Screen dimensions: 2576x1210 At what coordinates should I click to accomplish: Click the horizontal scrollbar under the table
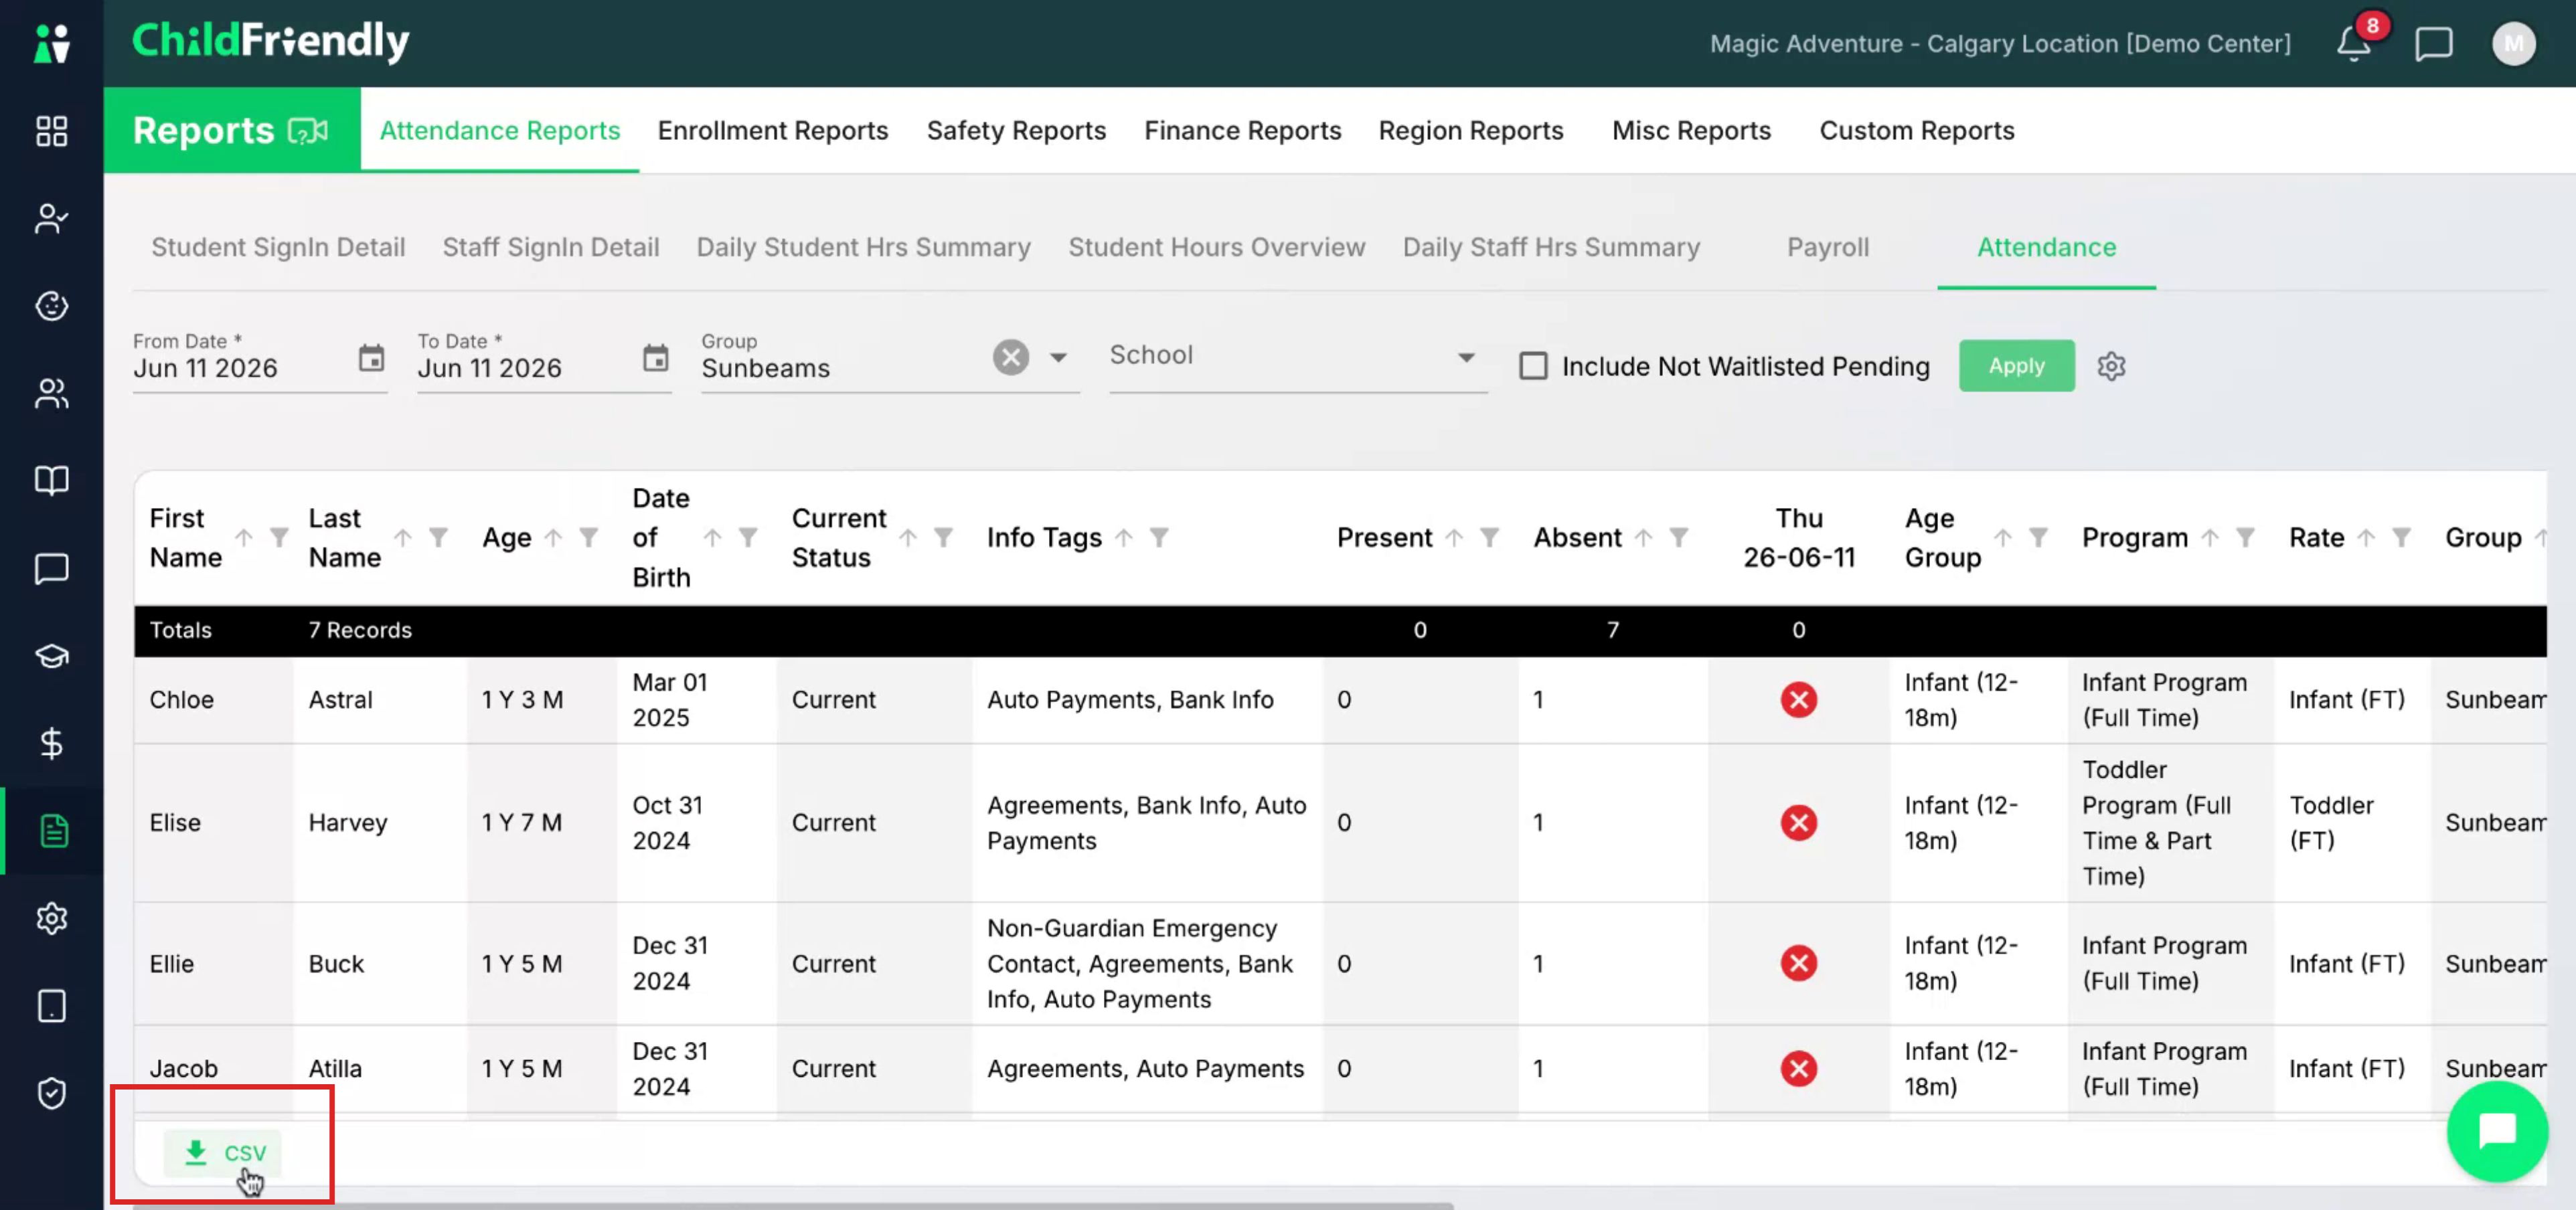click(x=792, y=1206)
